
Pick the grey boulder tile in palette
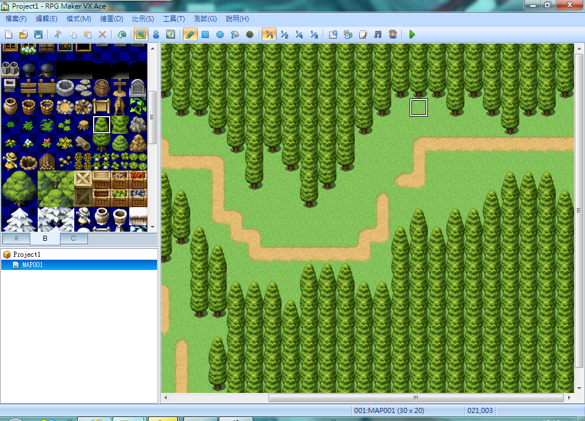pyautogui.click(x=138, y=124)
